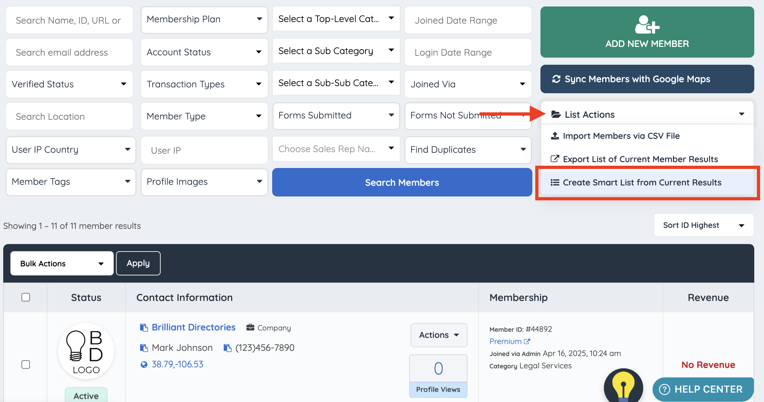The height and width of the screenshot is (402, 764).
Task: Check the Brilliant Directories row checkbox
Action: click(x=26, y=364)
